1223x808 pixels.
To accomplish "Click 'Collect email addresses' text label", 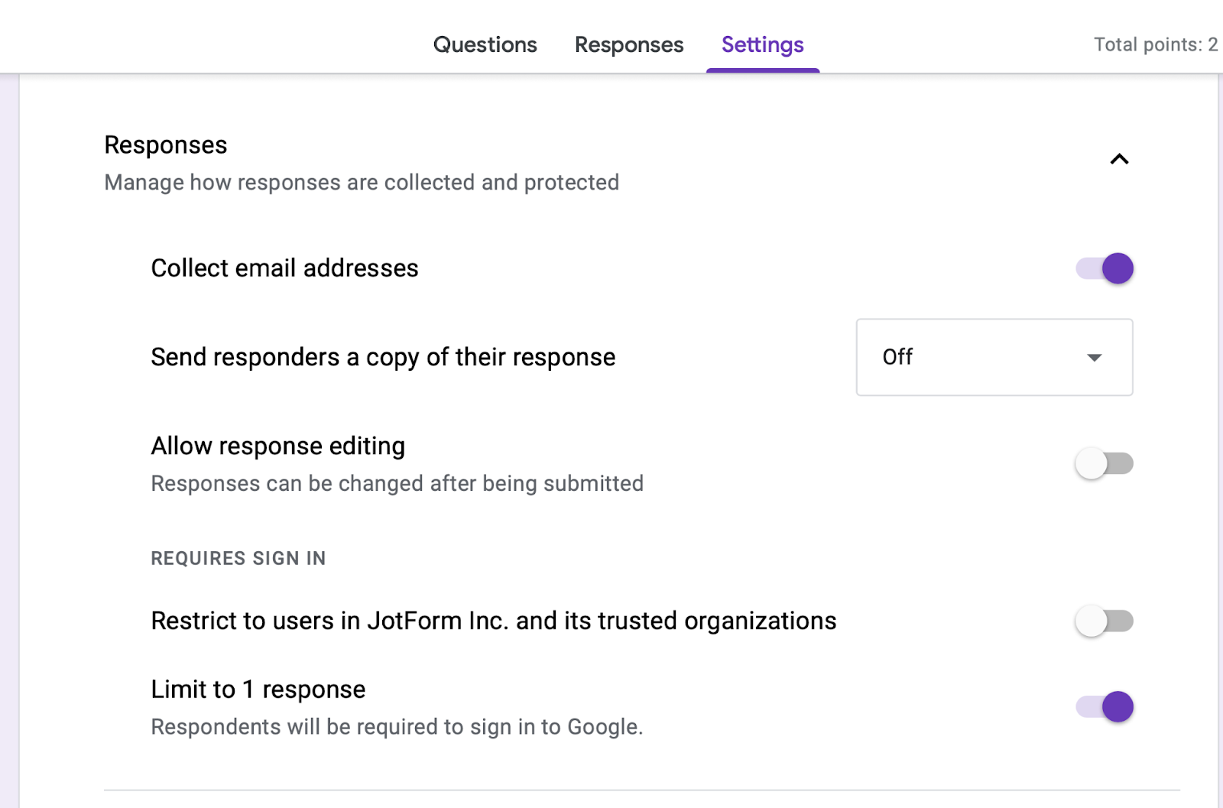I will 284,268.
